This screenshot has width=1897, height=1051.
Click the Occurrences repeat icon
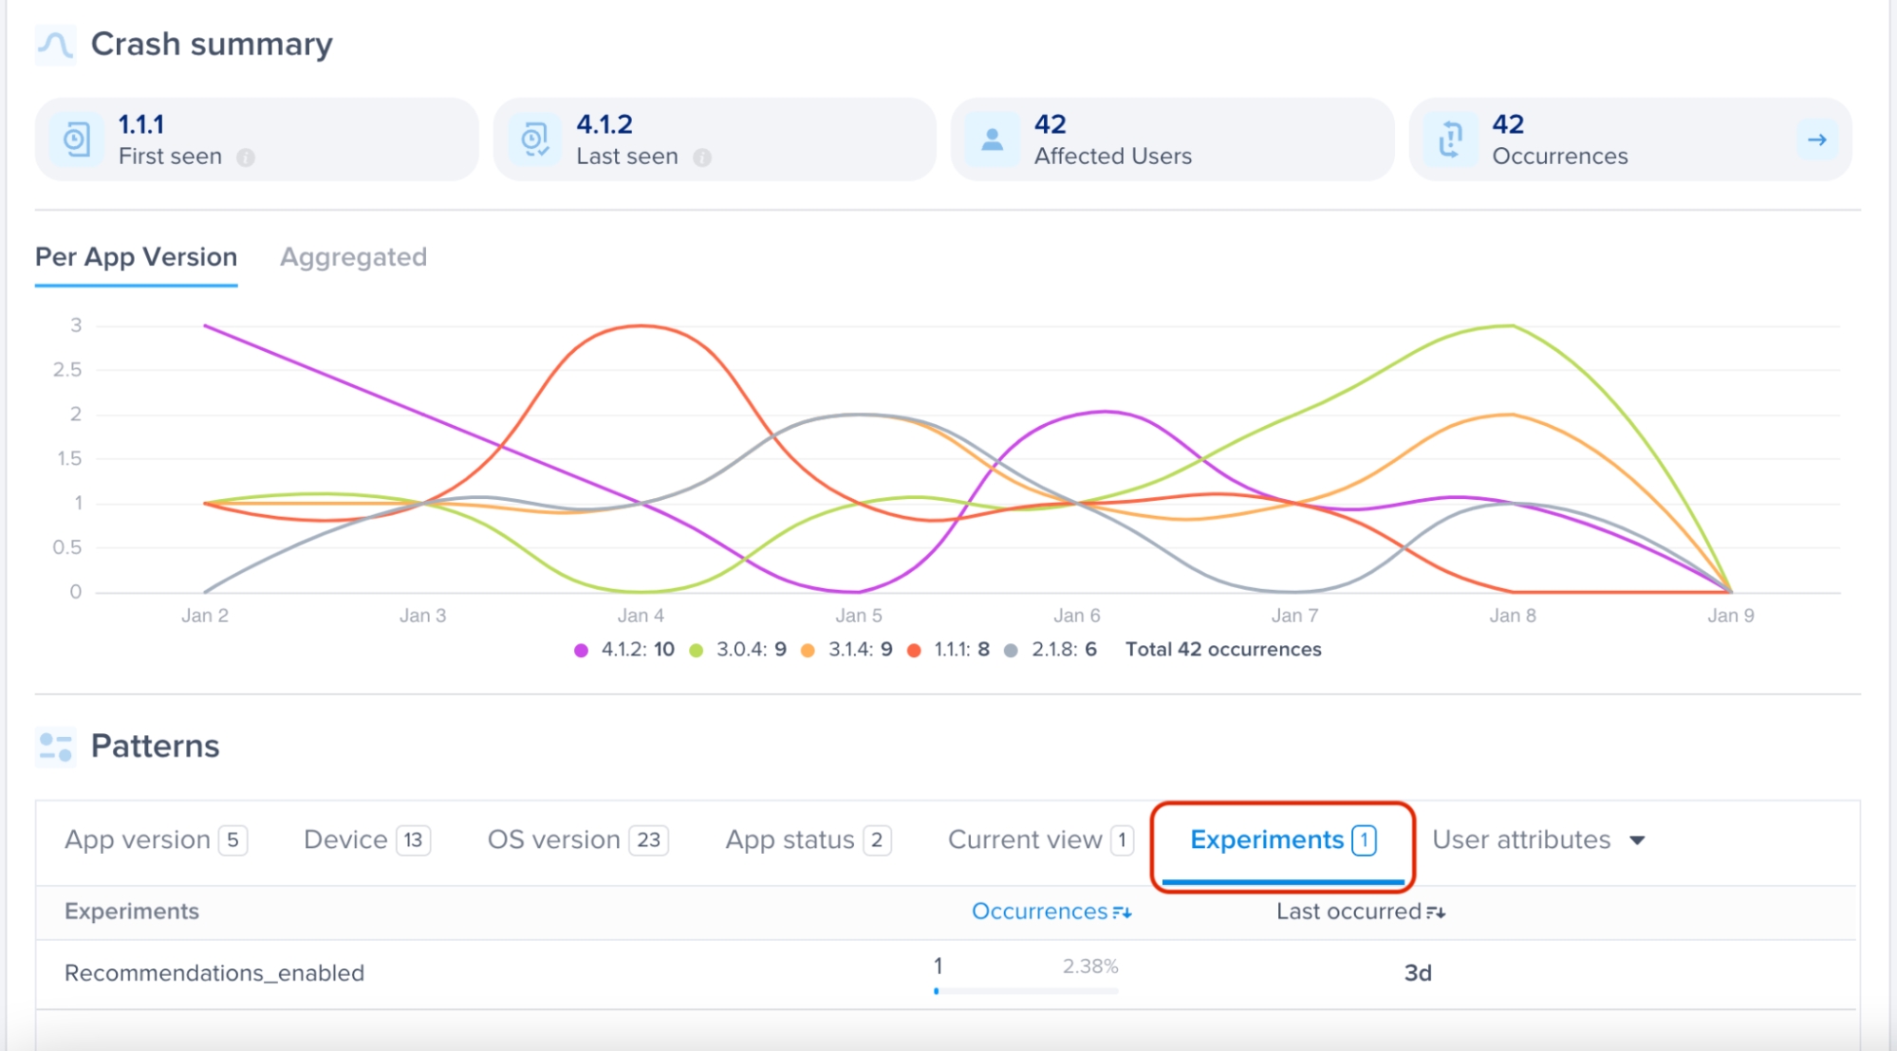click(x=1450, y=140)
